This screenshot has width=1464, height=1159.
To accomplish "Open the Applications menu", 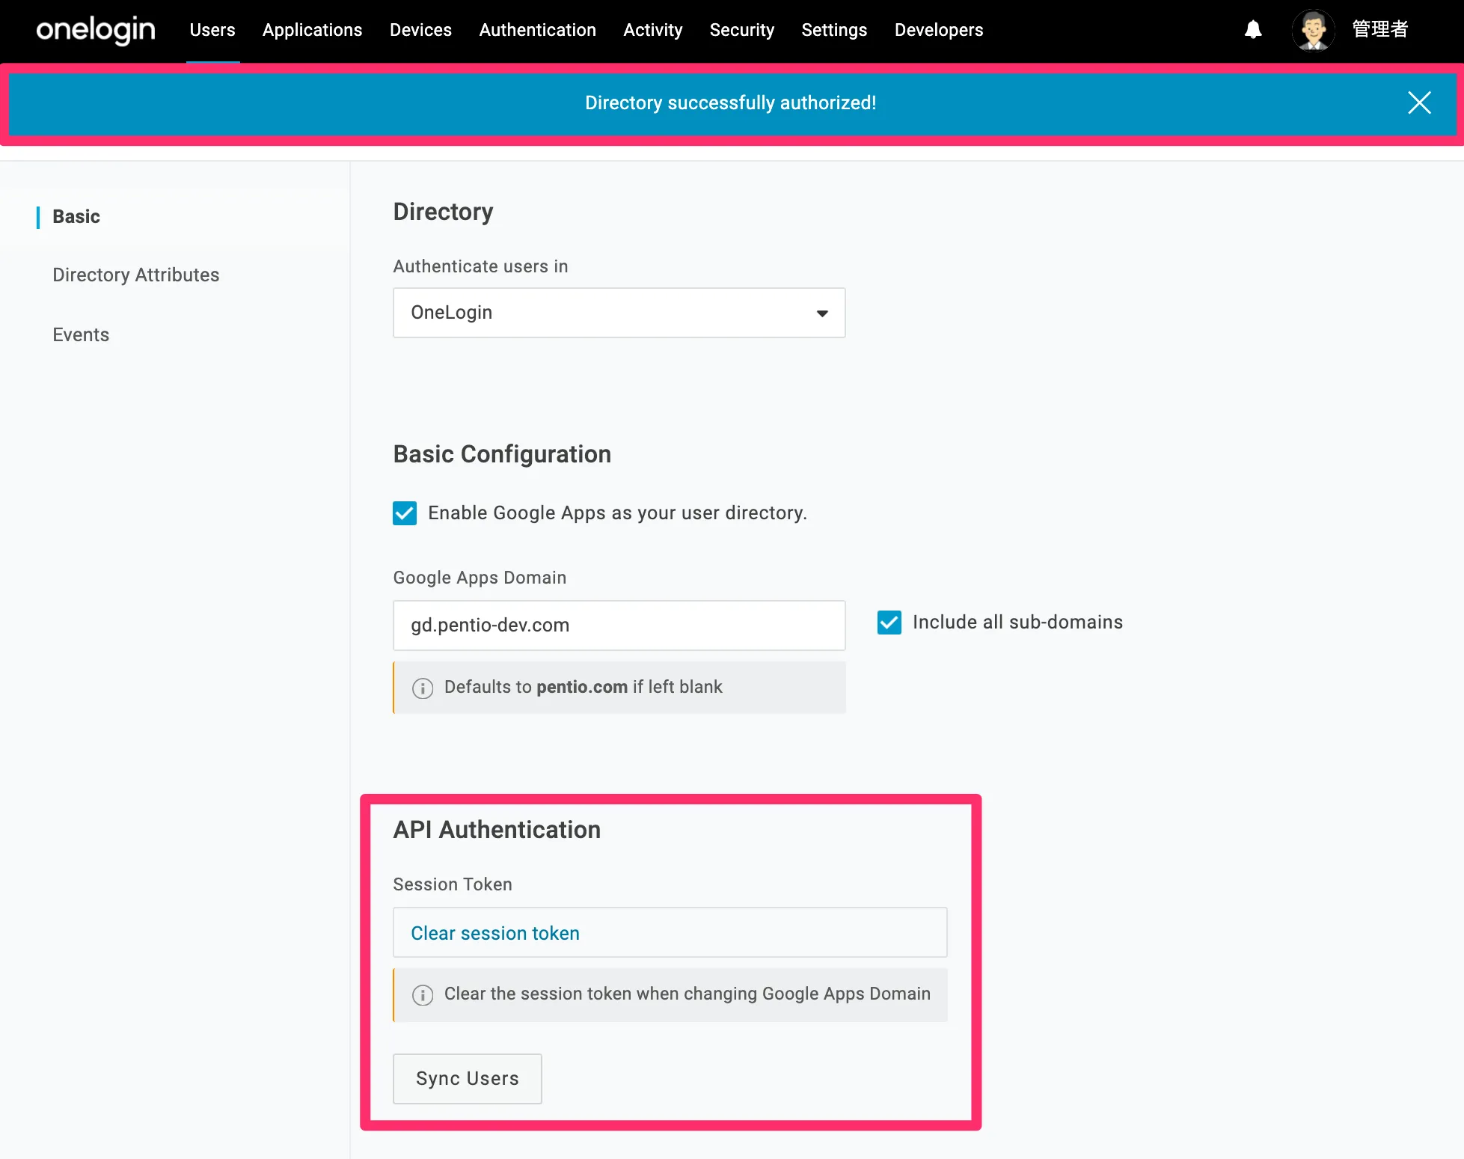I will point(312,30).
